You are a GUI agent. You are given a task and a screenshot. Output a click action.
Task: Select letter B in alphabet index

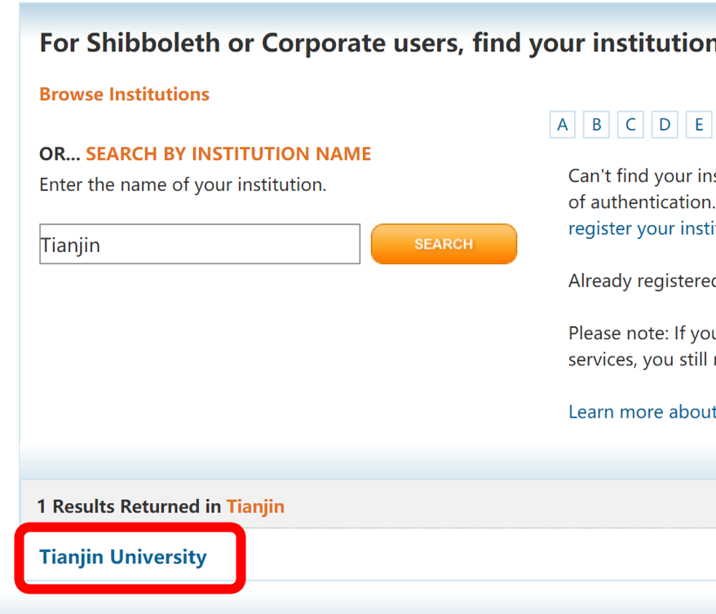click(x=596, y=125)
